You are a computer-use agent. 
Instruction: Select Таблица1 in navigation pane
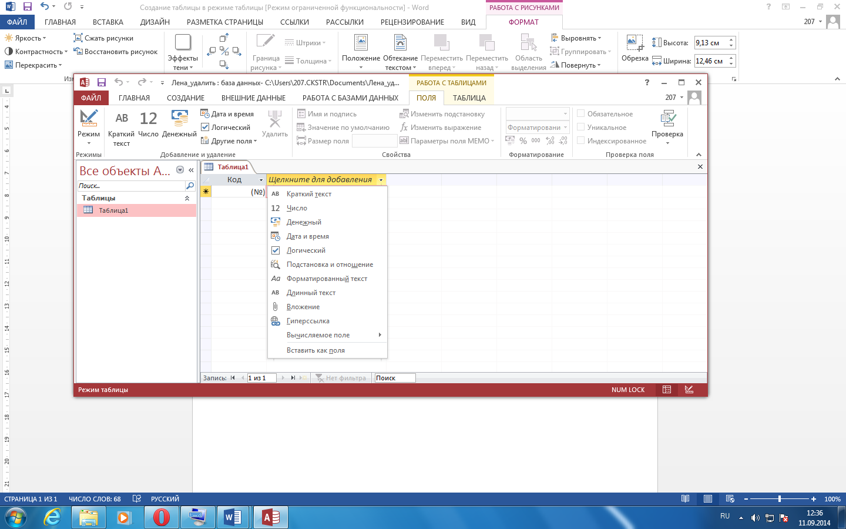pyautogui.click(x=136, y=210)
